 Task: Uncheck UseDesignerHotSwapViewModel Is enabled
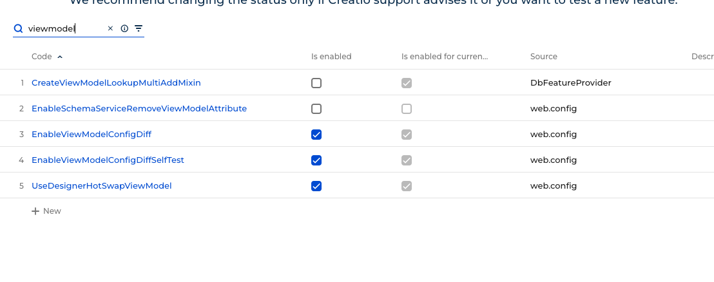(x=316, y=186)
